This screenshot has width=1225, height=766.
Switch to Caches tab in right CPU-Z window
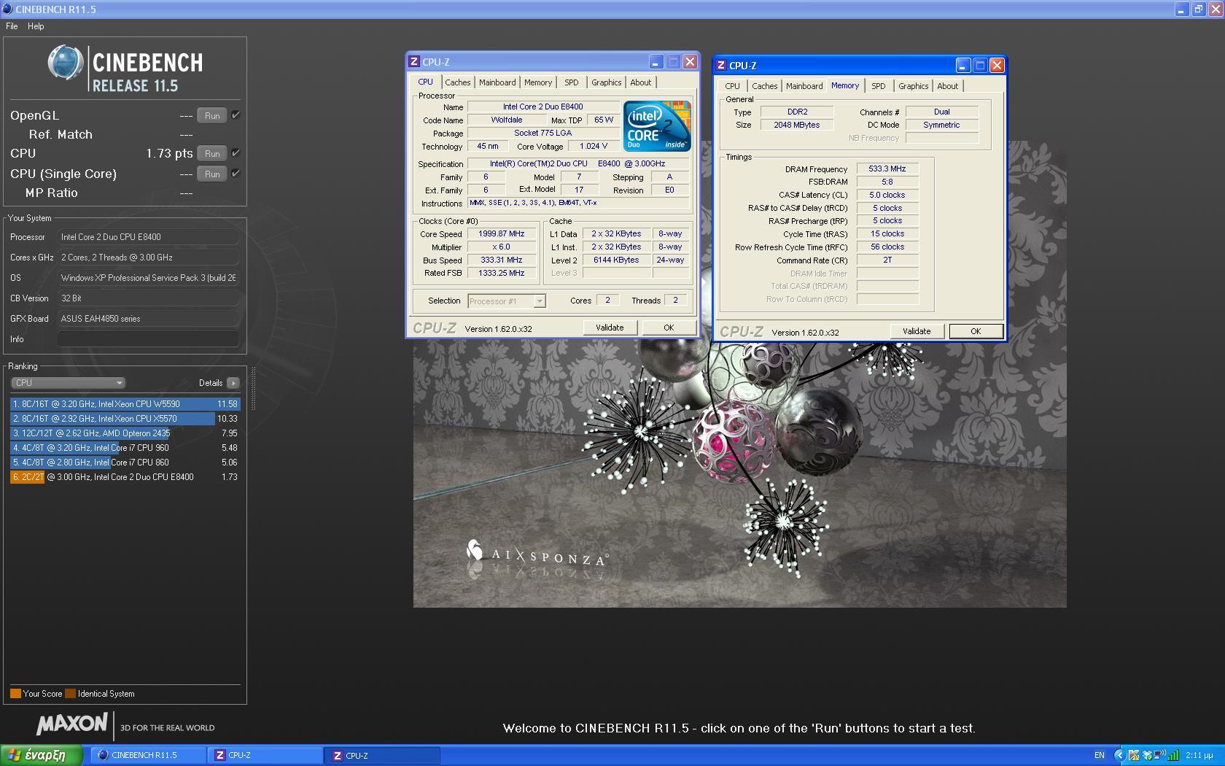(765, 86)
